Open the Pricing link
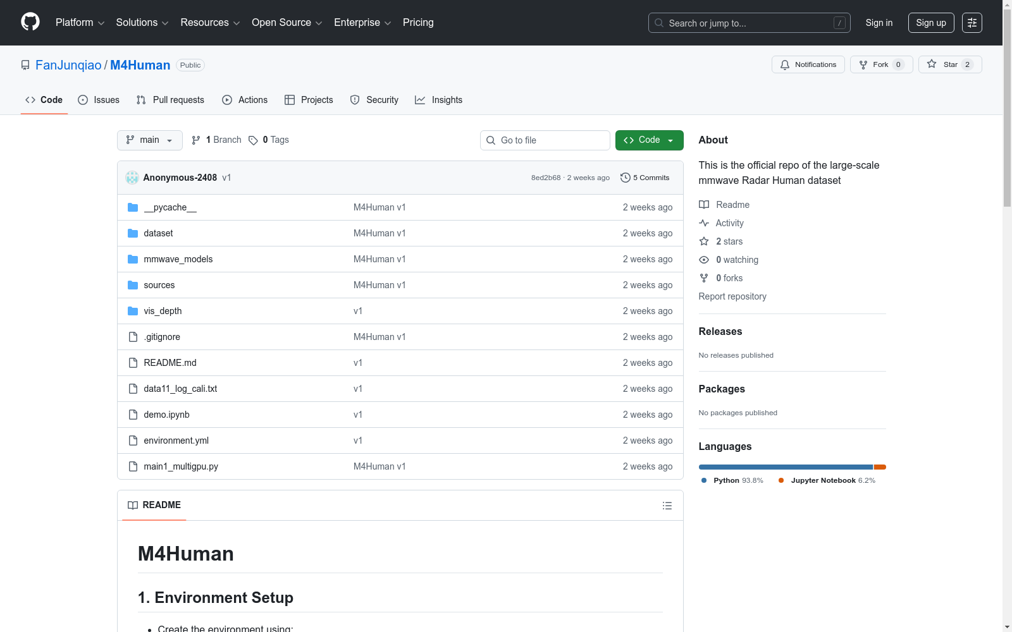The height and width of the screenshot is (632, 1012). [x=418, y=23]
